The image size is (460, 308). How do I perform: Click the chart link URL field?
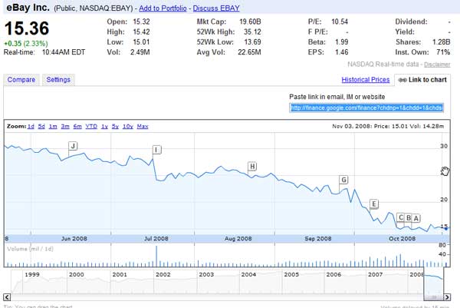point(366,108)
